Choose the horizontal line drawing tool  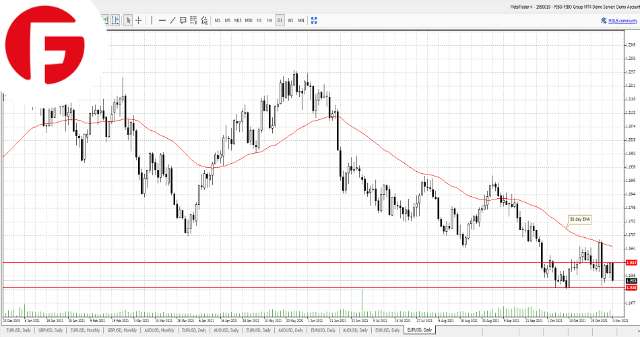[x=162, y=20]
